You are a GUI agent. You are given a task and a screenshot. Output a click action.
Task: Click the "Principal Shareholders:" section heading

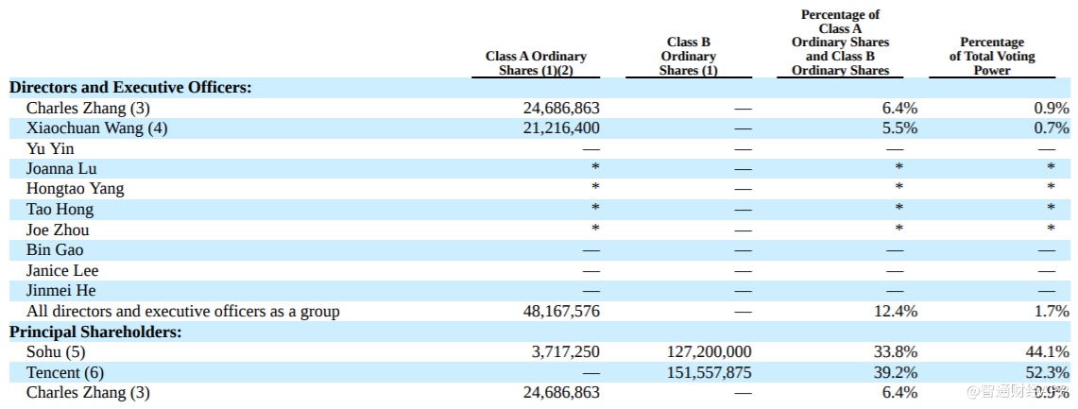pos(95,332)
